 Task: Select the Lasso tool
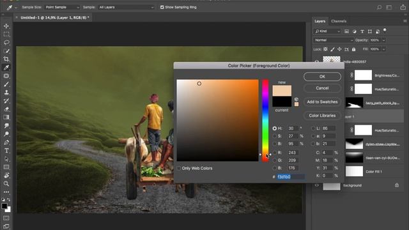tap(6, 43)
